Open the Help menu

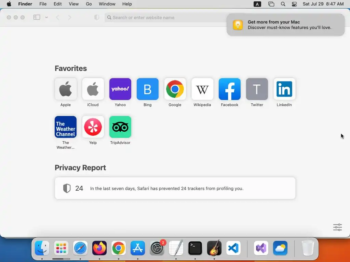tap(127, 4)
